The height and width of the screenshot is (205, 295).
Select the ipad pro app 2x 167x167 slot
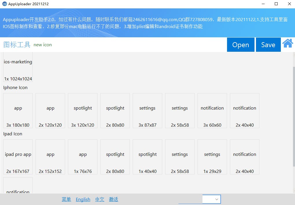pyautogui.click(x=18, y=157)
